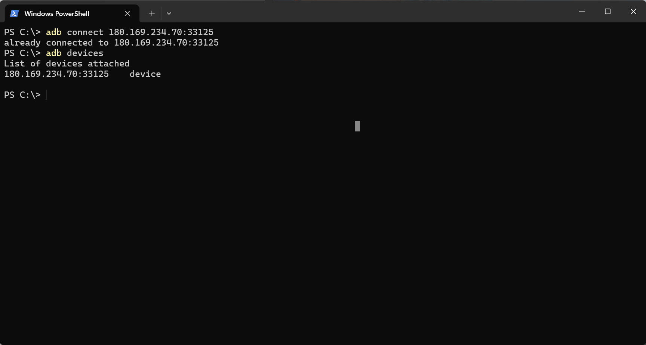Close the Windows PowerShell tab
Viewport: 646px width, 345px height.
tap(127, 13)
